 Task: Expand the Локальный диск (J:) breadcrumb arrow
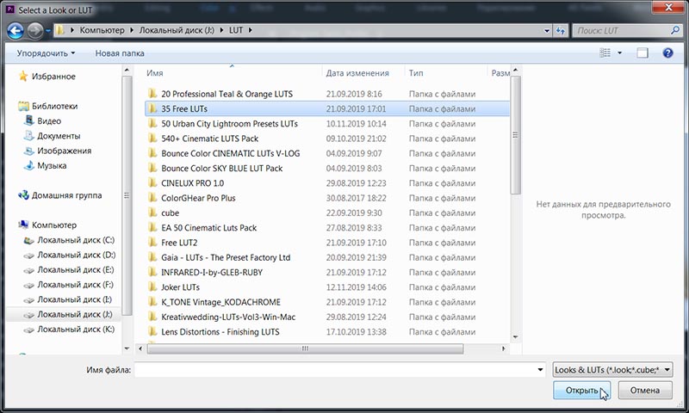pos(221,30)
